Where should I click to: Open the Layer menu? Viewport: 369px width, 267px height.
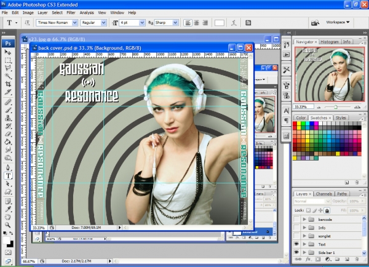42,13
